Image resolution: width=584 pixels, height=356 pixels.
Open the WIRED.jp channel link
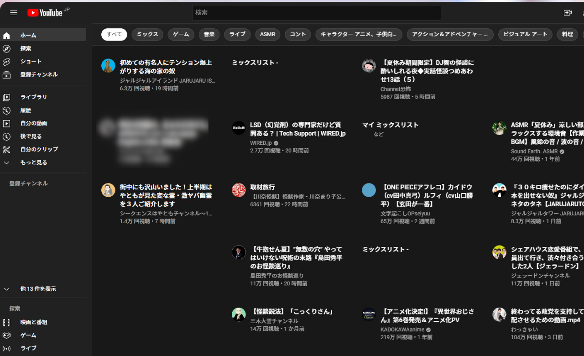261,142
